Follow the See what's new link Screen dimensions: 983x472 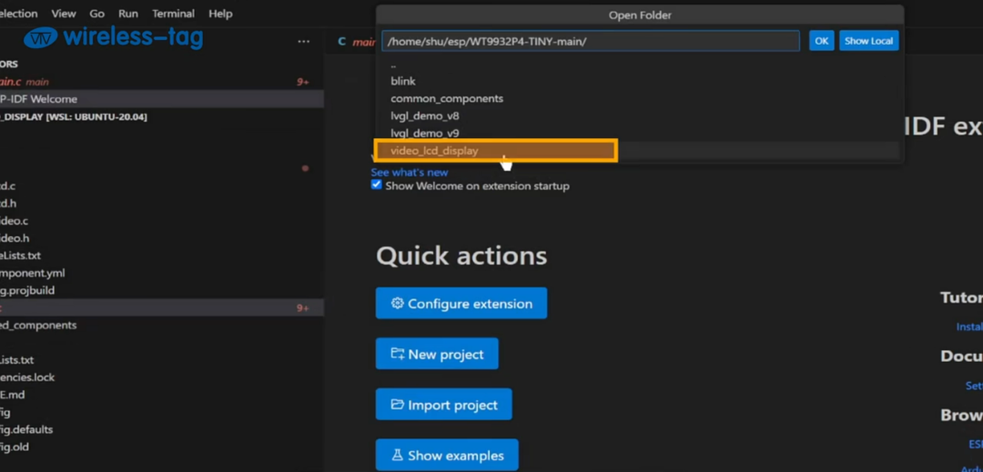[x=410, y=172]
